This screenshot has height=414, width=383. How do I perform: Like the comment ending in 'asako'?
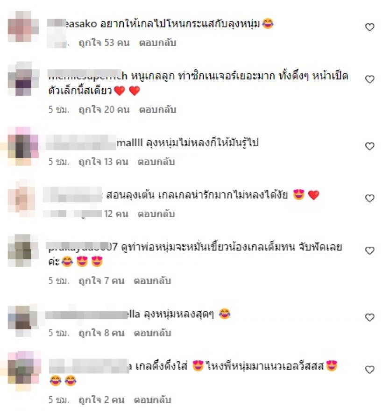(x=369, y=27)
